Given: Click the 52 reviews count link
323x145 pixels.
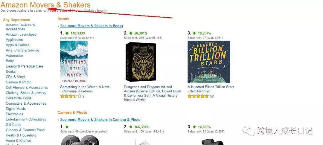Looking at the screenshot, I should coord(212,96).
